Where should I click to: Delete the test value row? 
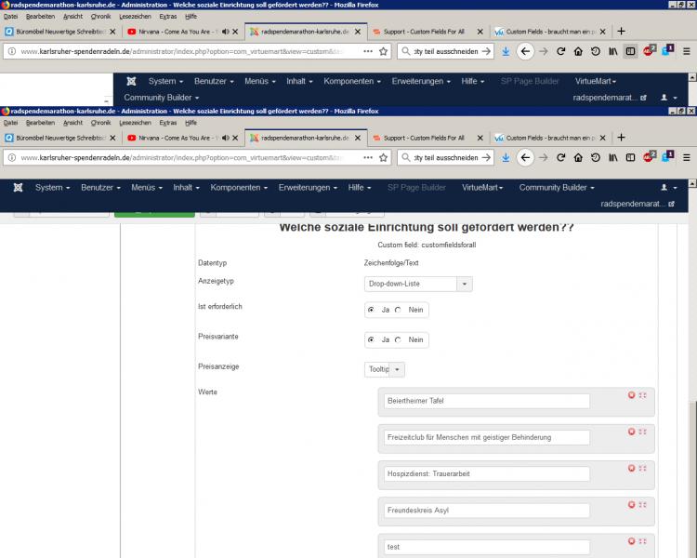[632, 540]
